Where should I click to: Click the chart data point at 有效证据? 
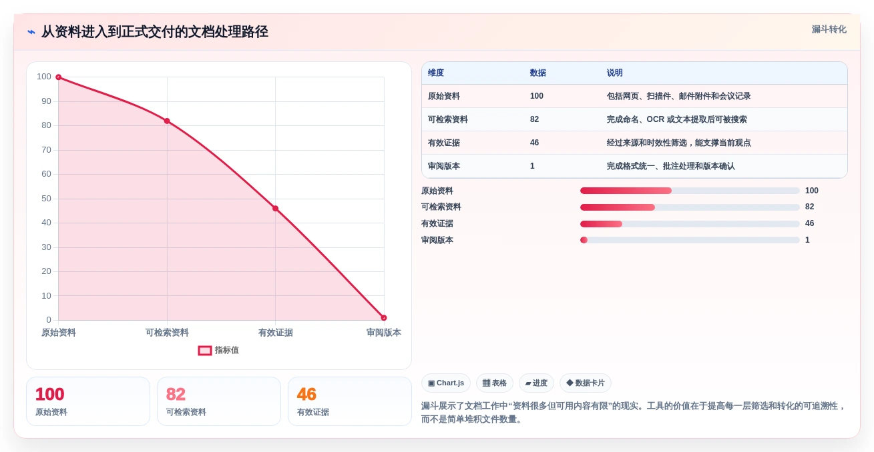(x=275, y=209)
